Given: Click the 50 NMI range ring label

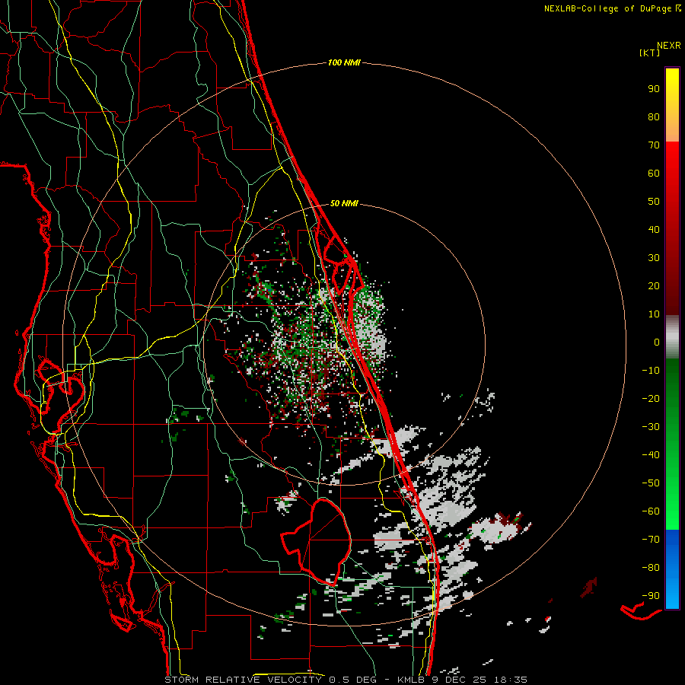Looking at the screenshot, I should (344, 203).
